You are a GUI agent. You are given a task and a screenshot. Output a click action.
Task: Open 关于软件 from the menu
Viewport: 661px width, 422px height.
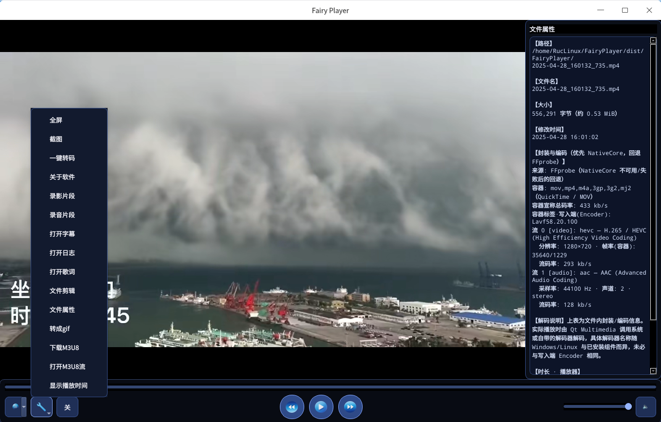coord(69,177)
